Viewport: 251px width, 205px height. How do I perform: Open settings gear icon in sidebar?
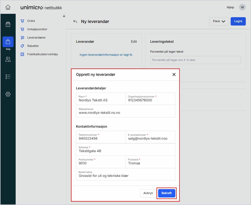click(8, 94)
